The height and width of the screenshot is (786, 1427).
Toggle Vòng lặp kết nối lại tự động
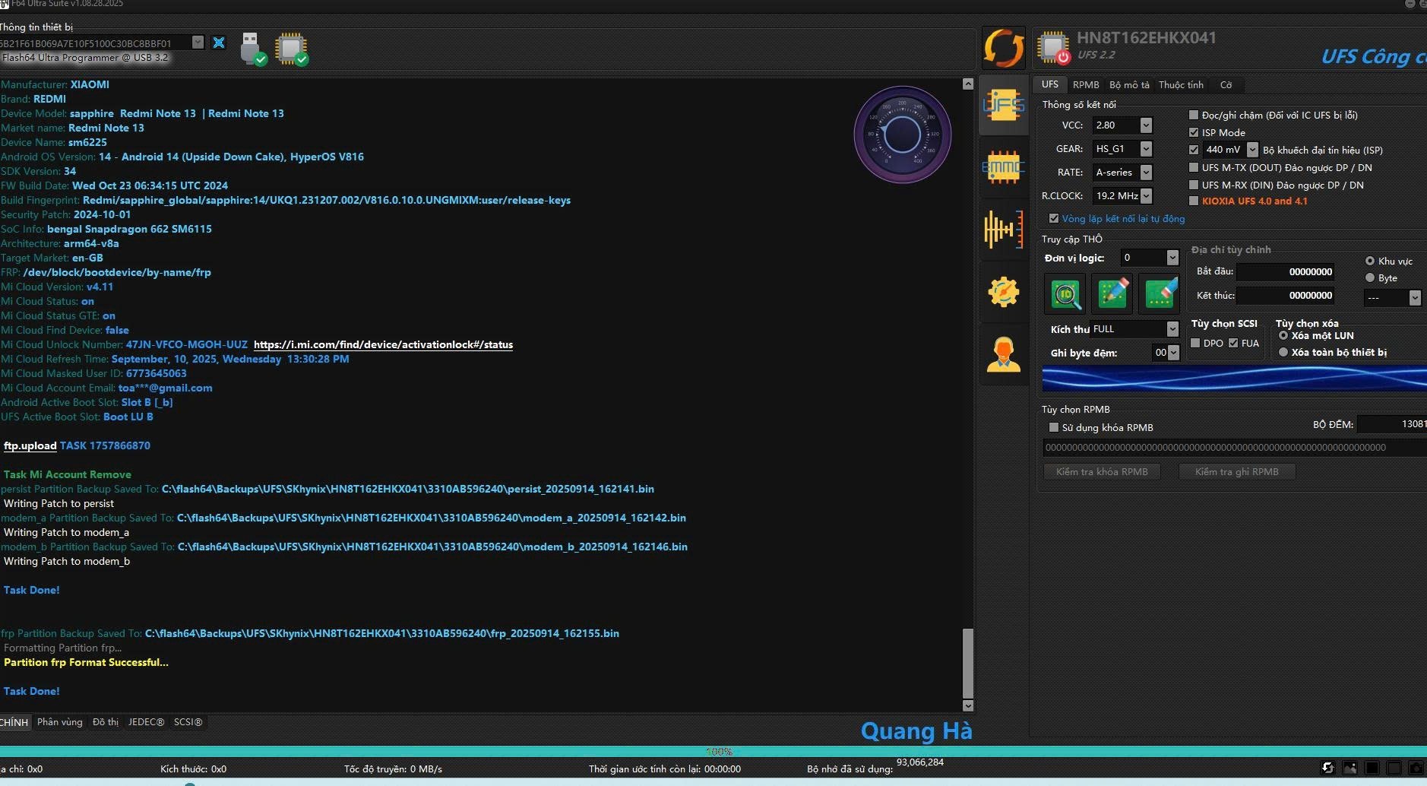[x=1054, y=219]
